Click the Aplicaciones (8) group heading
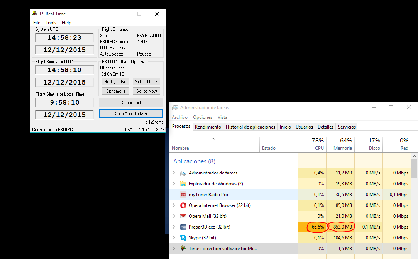Image resolution: width=418 pixels, height=259 pixels. [195, 161]
